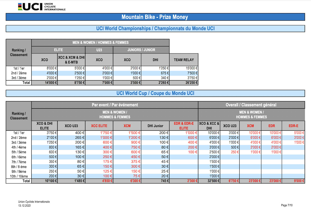Select the '13.12.2022' footer date
This screenshot has width=311, height=212.
pyautogui.click(x=25, y=206)
